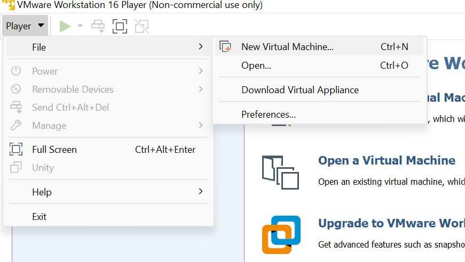Image resolution: width=465 pixels, height=262 pixels.
Task: Click 'Get advanced features such as' description text
Action: pos(391,244)
